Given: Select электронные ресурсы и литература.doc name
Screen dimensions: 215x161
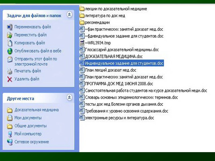Looking at the screenshot, I should pos(120,118).
